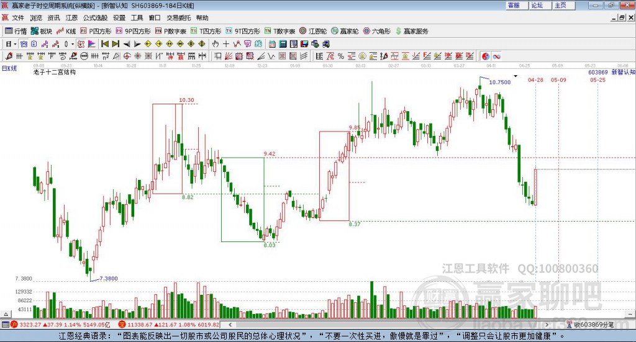Open the T数字表 tool
This screenshot has width=636, height=342.
pos(280,31)
